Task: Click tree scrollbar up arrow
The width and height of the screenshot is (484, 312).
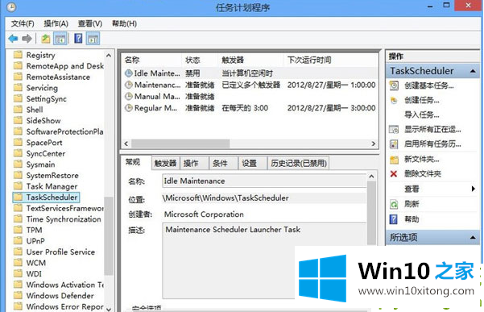Action: tap(109, 56)
